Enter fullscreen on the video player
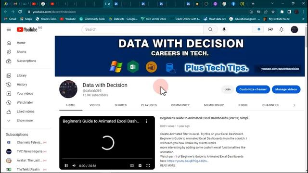308x173 pixels. [148, 166]
